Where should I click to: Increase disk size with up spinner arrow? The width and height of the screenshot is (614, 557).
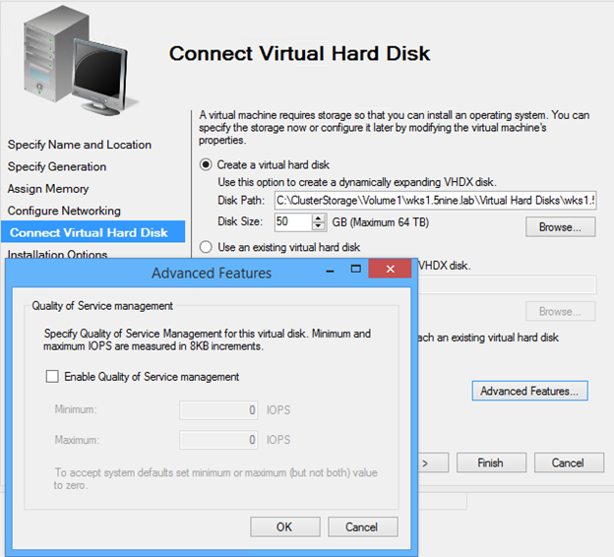click(x=319, y=217)
